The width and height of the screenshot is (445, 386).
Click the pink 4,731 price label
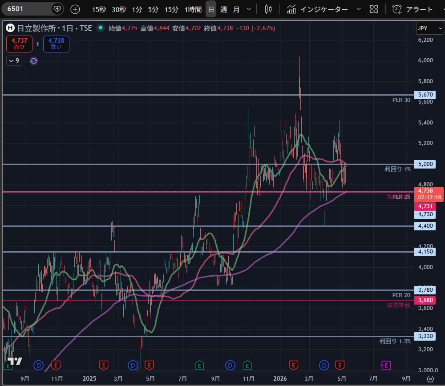pos(425,206)
